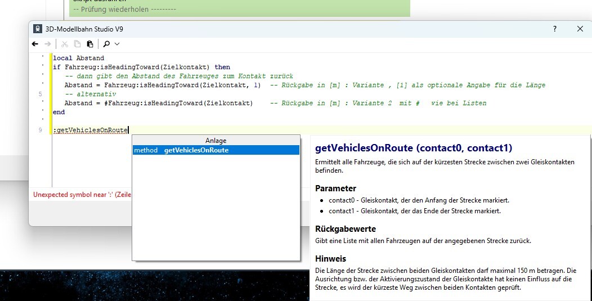The height and width of the screenshot is (301, 592).
Task: Click the forward arrow in editor toolbar
Action: (x=48, y=44)
